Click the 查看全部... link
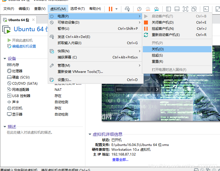Screen dimensions: 220x171 (x=120, y=160)
